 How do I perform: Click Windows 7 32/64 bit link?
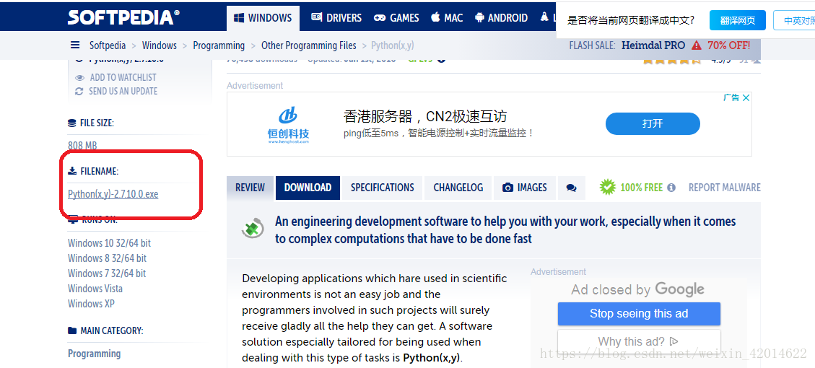pos(107,273)
